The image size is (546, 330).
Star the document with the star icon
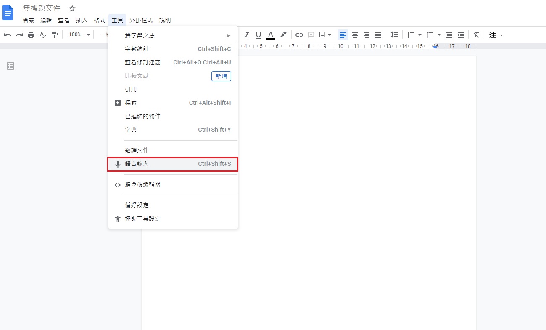pos(72,8)
